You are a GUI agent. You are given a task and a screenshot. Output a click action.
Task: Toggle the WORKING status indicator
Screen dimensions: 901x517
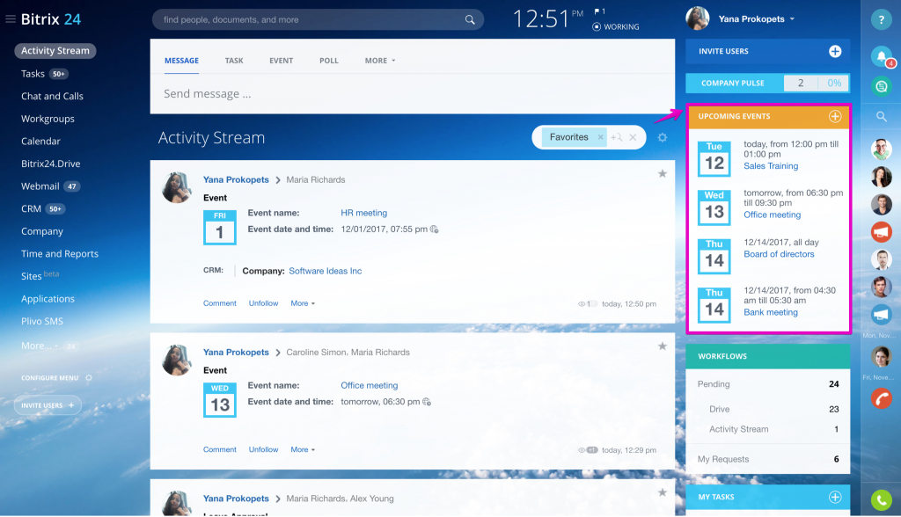click(x=615, y=27)
